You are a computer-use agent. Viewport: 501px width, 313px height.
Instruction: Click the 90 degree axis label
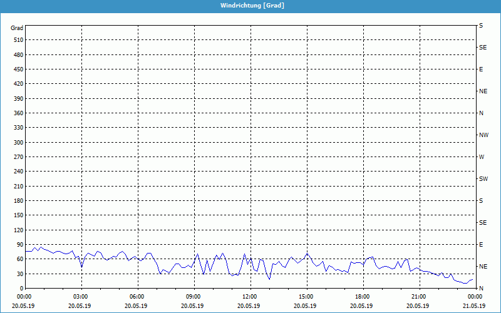[x=19, y=245]
